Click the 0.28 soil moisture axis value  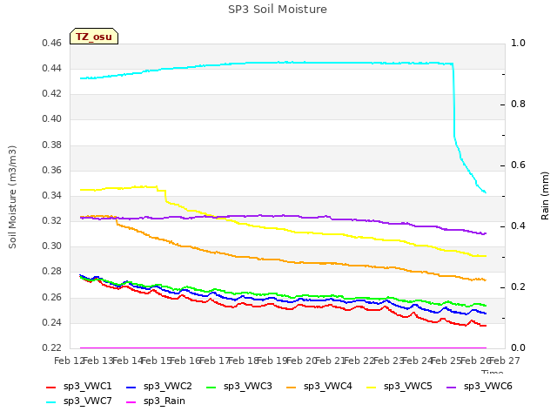(x=52, y=272)
